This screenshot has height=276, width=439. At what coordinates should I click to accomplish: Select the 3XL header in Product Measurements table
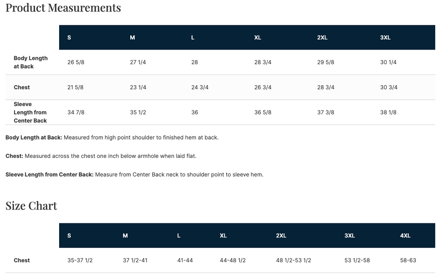(385, 38)
